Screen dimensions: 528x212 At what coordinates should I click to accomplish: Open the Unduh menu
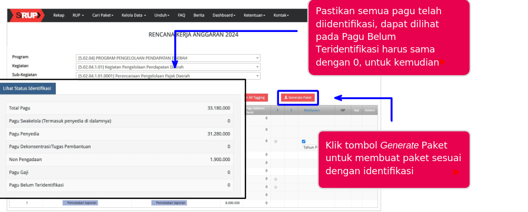(x=163, y=15)
